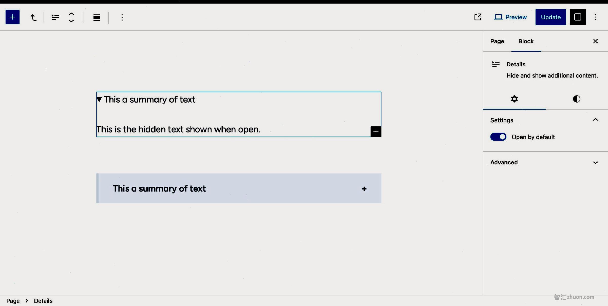This screenshot has height=306, width=608.
Task: Disable the Open by default setting
Action: point(498,137)
